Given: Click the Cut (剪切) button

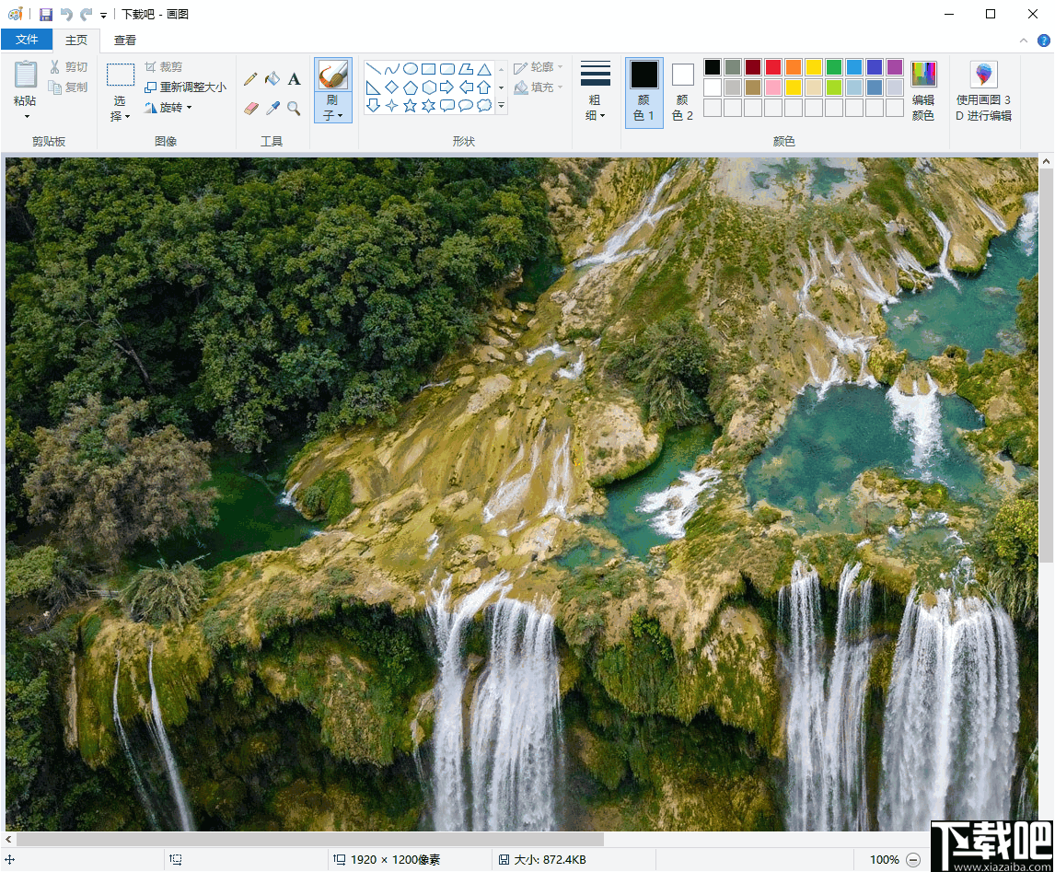Looking at the screenshot, I should pyautogui.click(x=69, y=66).
